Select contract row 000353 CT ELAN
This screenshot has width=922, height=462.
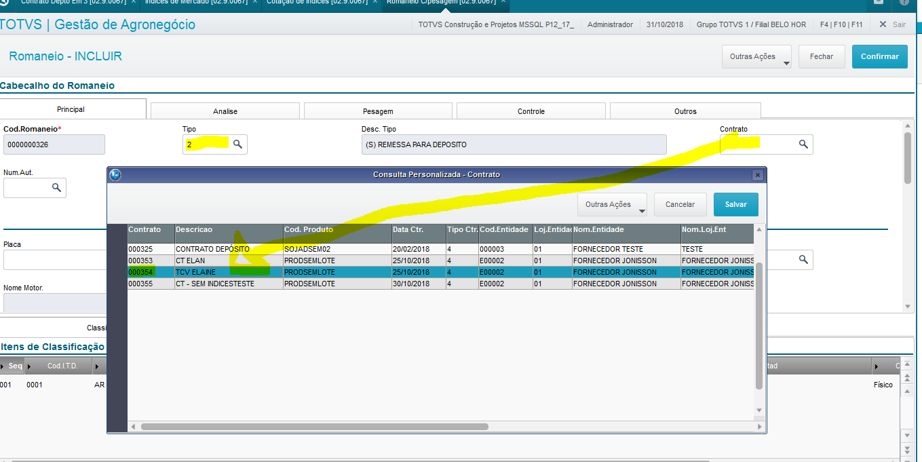[x=440, y=261]
